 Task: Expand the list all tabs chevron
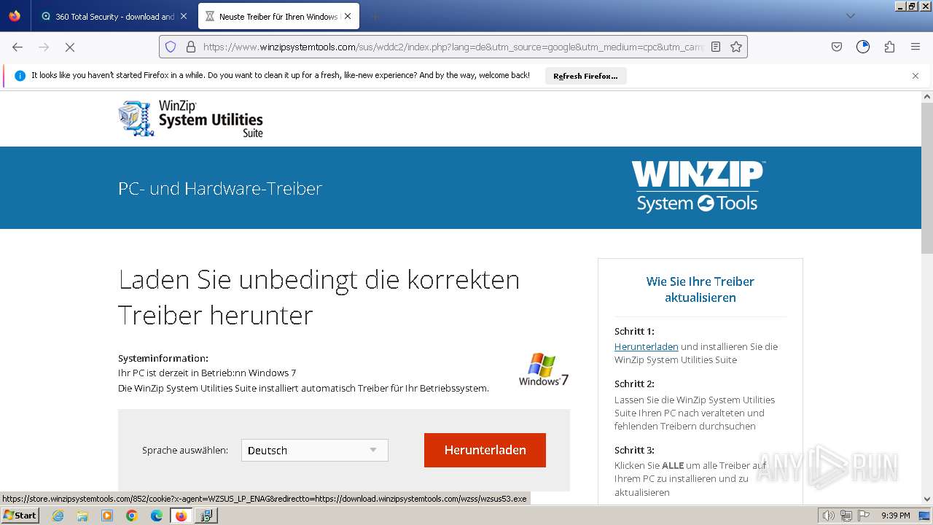(850, 16)
